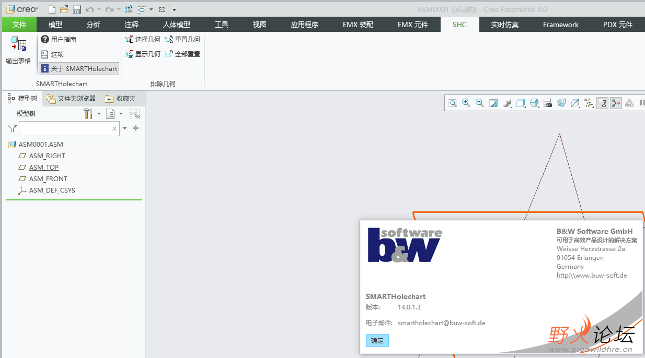Screen dimensions: 645x358
Task: Open the 用户指南 user guide
Action: click(x=59, y=39)
